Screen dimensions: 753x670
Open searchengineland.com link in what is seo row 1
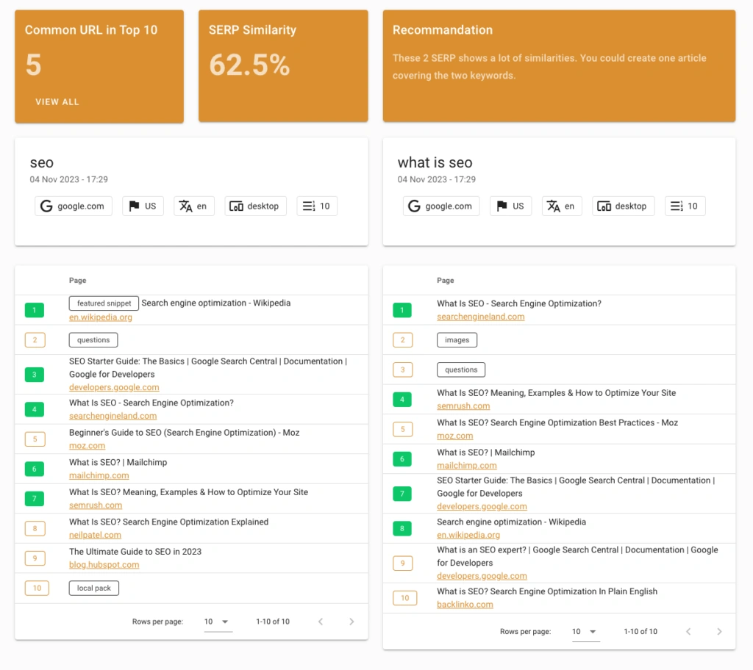tap(481, 317)
